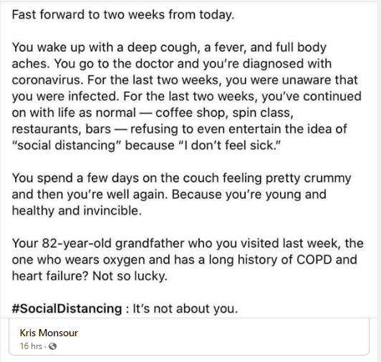381x362 pixels.
Task: Click the word "grandfather"
Action: point(150,243)
